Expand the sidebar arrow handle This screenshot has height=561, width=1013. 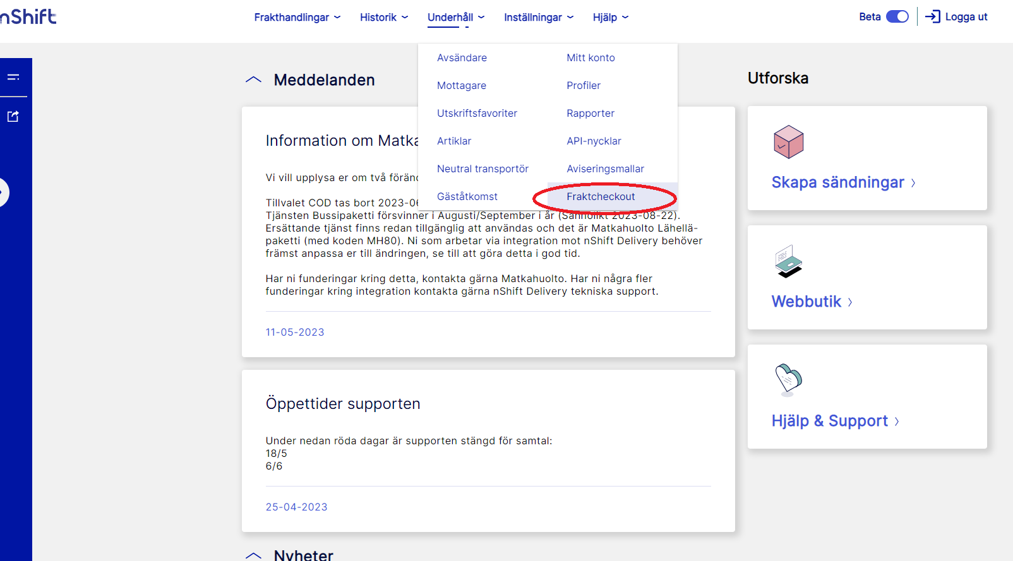click(x=3, y=192)
